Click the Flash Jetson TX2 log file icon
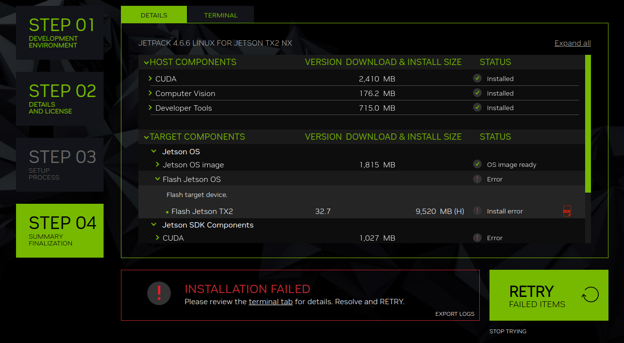This screenshot has height=343, width=624. (x=567, y=211)
